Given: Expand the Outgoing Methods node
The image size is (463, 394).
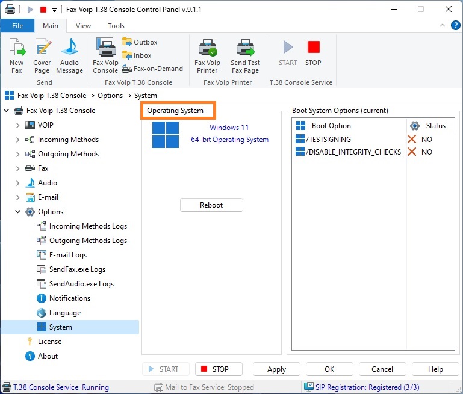Looking at the screenshot, I should click(17, 154).
